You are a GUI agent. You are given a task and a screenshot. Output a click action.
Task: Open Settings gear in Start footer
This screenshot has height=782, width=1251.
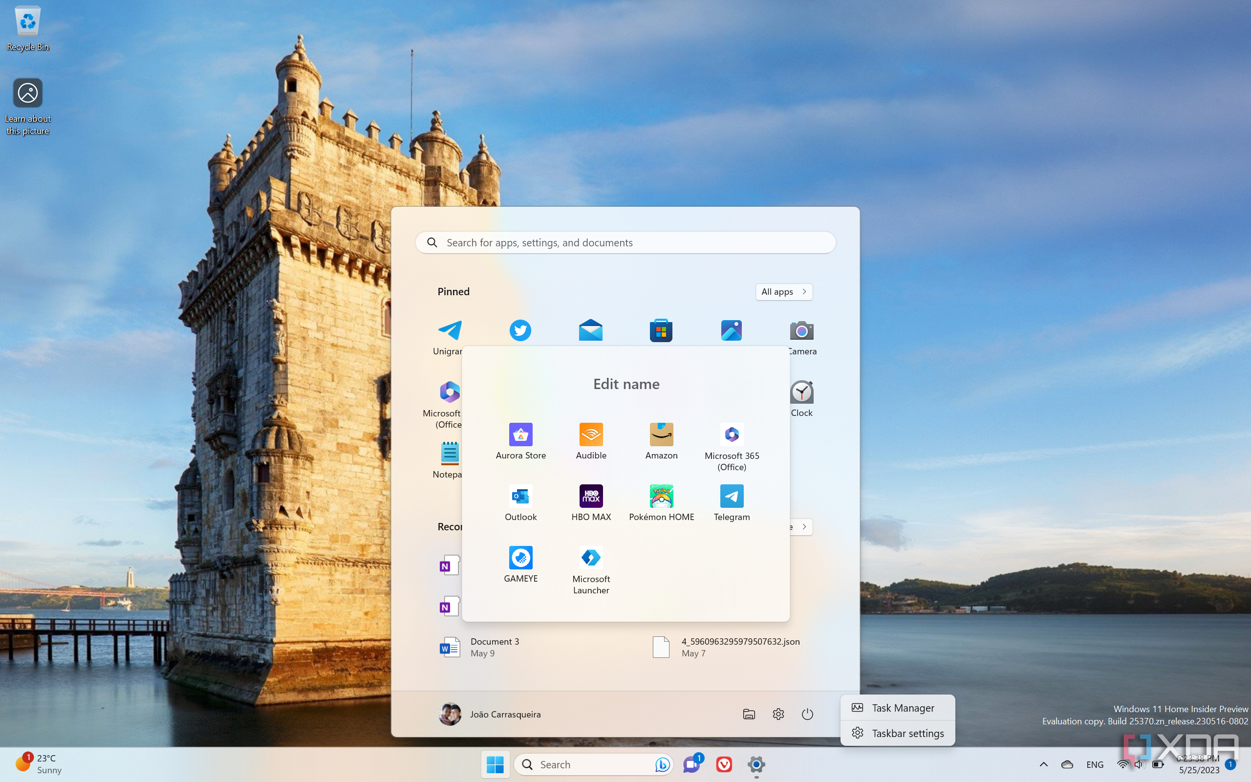point(778,714)
